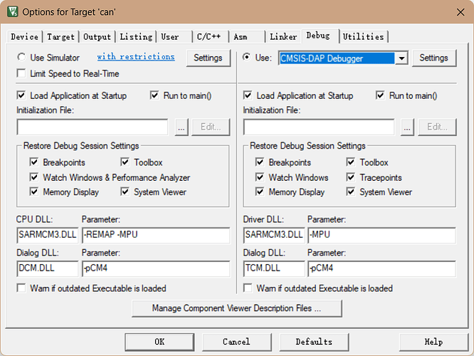The width and height of the screenshot is (474, 356).
Task: Click the hardware -pCM4 parameter field
Action: pos(381,268)
